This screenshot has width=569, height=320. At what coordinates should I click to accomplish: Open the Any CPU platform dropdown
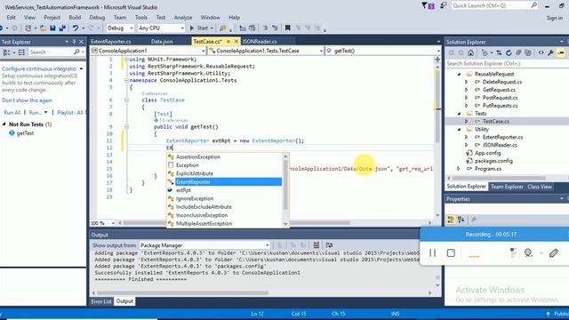coord(182,28)
